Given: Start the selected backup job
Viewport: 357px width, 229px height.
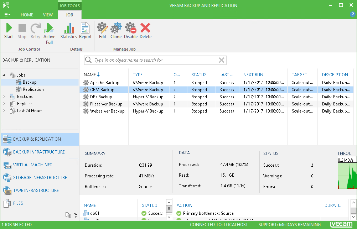Looking at the screenshot, I should 9,31.
